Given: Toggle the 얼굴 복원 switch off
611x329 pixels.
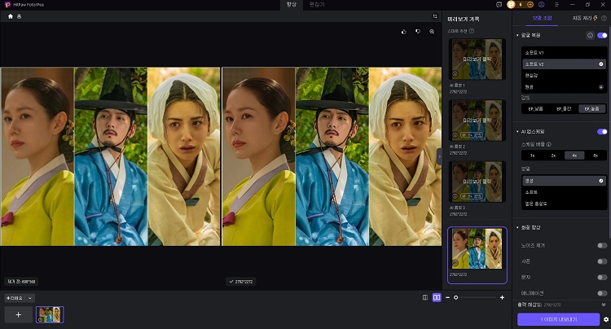Looking at the screenshot, I should click(602, 36).
